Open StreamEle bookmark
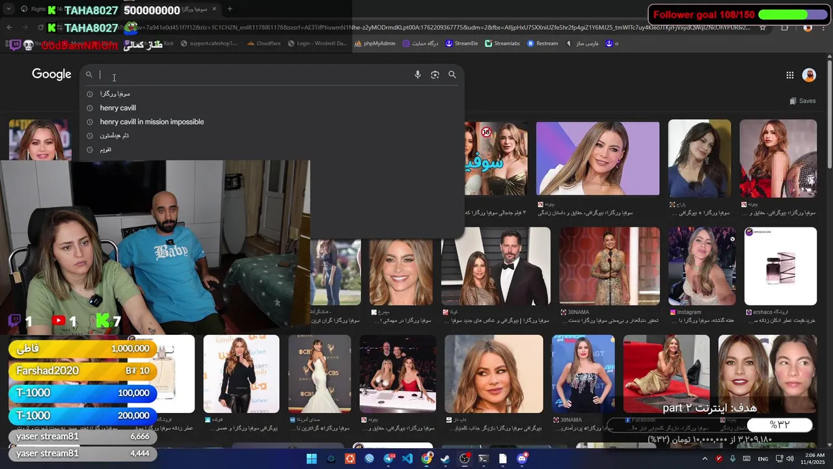This screenshot has height=469, width=833. (461, 44)
